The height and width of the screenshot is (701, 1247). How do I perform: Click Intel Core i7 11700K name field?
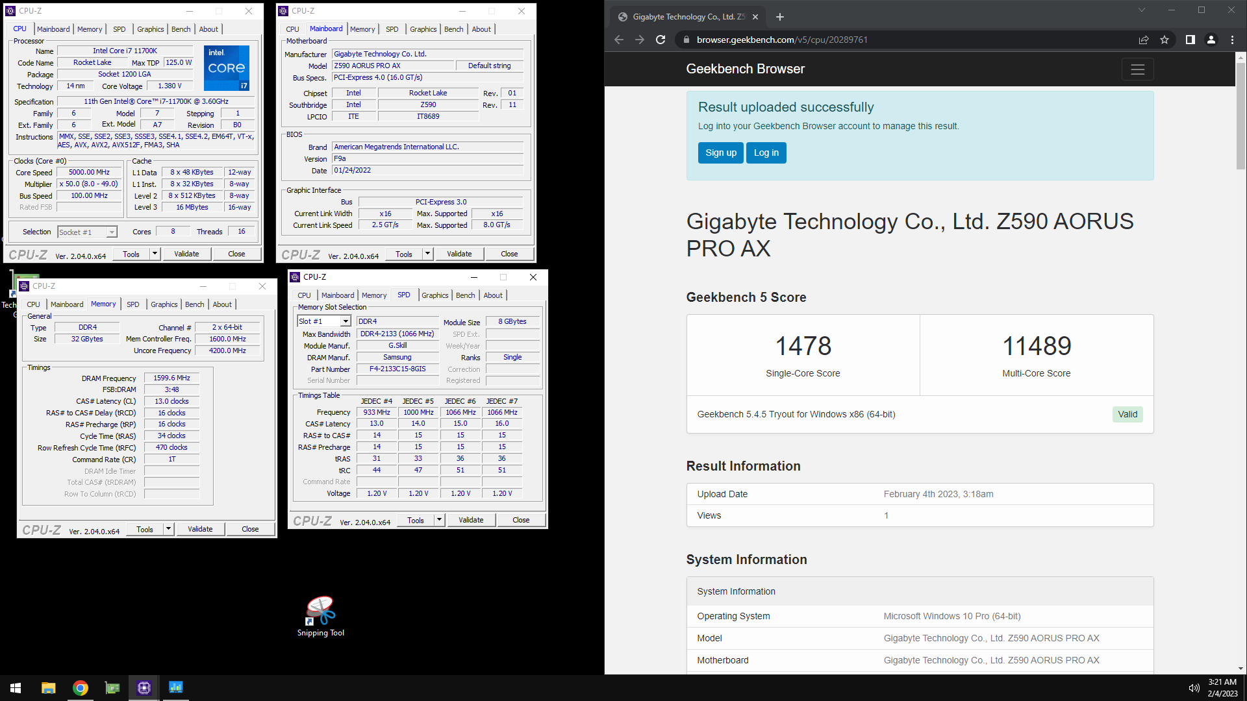pyautogui.click(x=125, y=51)
